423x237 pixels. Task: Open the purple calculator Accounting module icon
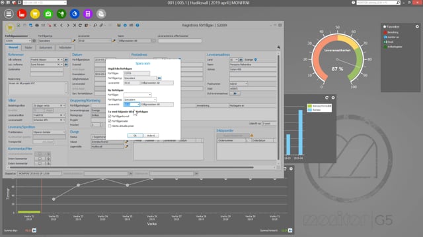pyautogui.click(x=88, y=14)
